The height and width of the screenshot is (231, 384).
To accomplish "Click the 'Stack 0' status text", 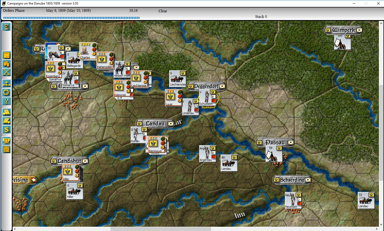I will [x=261, y=17].
